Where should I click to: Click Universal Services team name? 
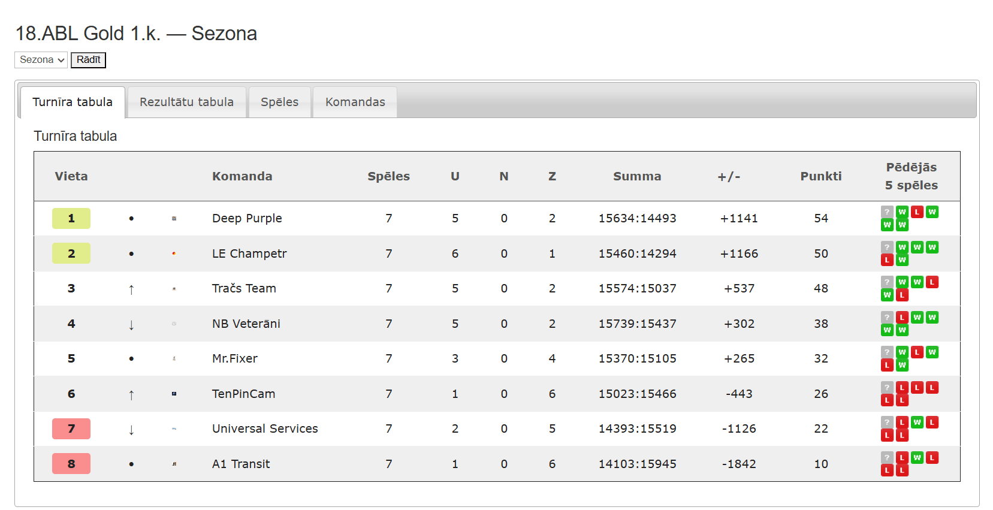tap(265, 428)
